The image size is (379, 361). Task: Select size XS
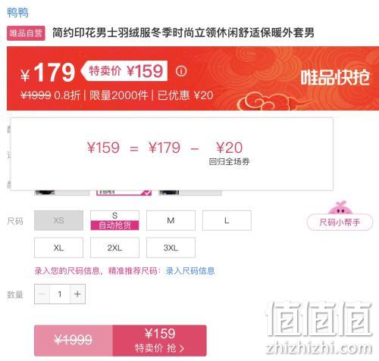(x=58, y=220)
